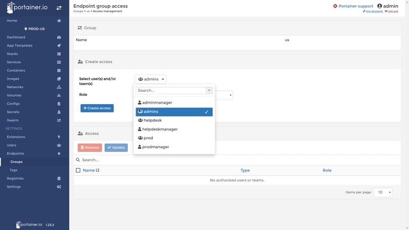Toggle the sidebar collapse arrows icon
The height and width of the screenshot is (230, 409).
[x=59, y=8]
